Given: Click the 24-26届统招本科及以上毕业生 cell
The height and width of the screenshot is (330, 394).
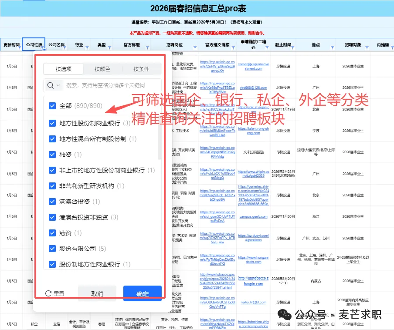Looking at the screenshot, I should [353, 259].
